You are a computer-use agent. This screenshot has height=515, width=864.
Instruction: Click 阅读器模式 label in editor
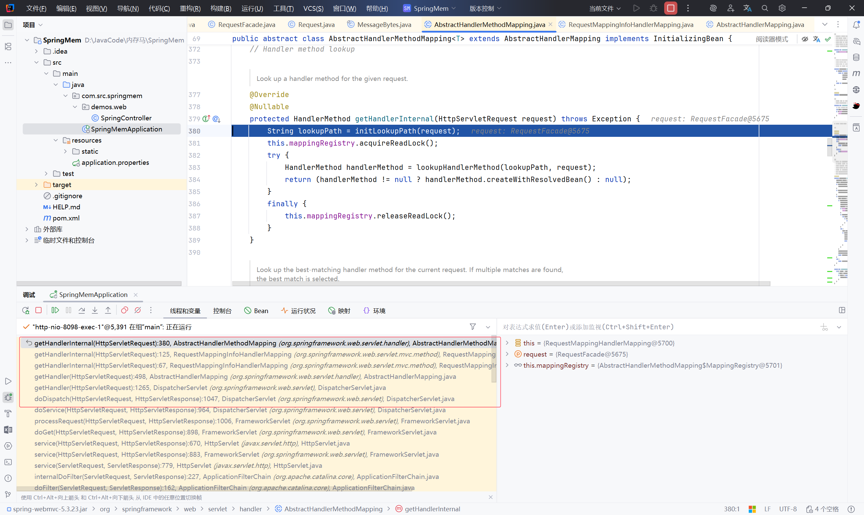tap(772, 39)
